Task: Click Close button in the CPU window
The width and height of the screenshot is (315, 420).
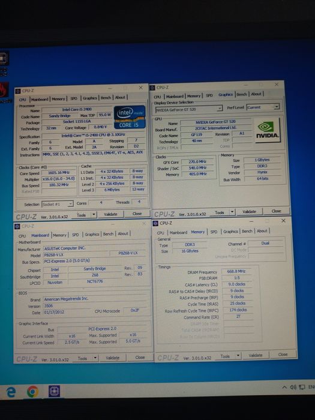Action: tap(137, 214)
